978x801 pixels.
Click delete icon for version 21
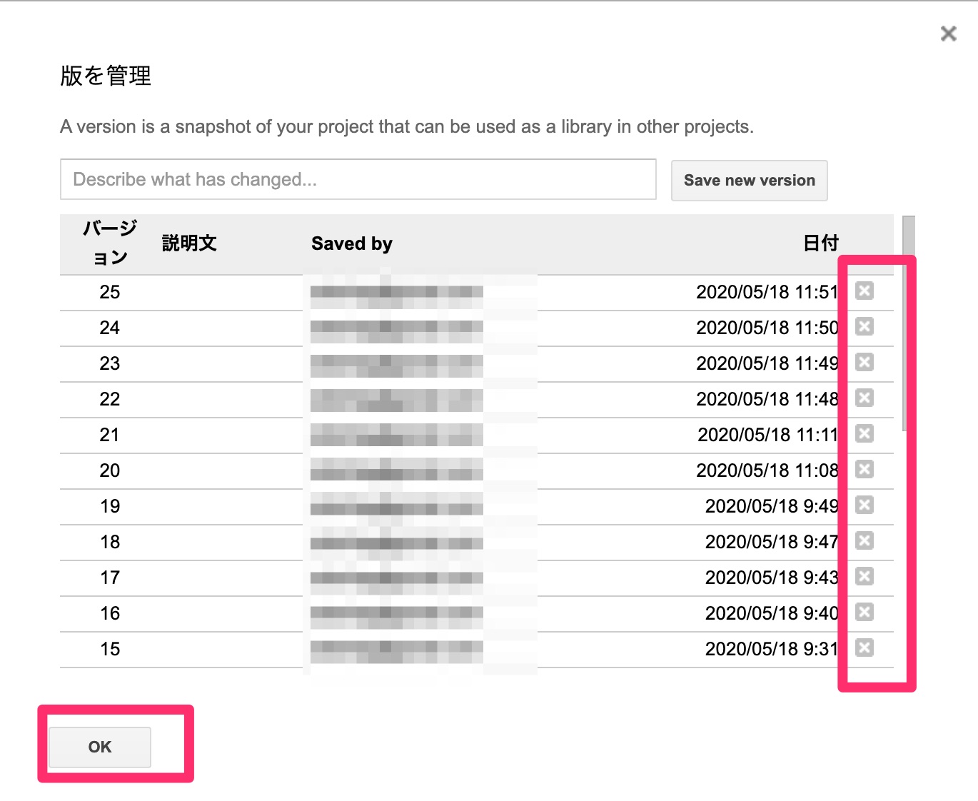[x=864, y=433]
